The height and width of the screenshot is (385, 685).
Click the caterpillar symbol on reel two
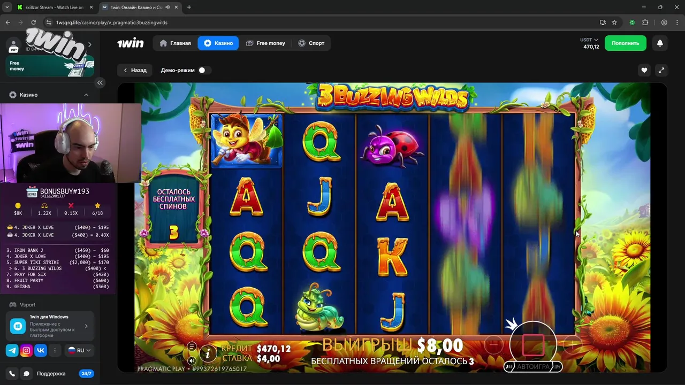pyautogui.click(x=319, y=309)
